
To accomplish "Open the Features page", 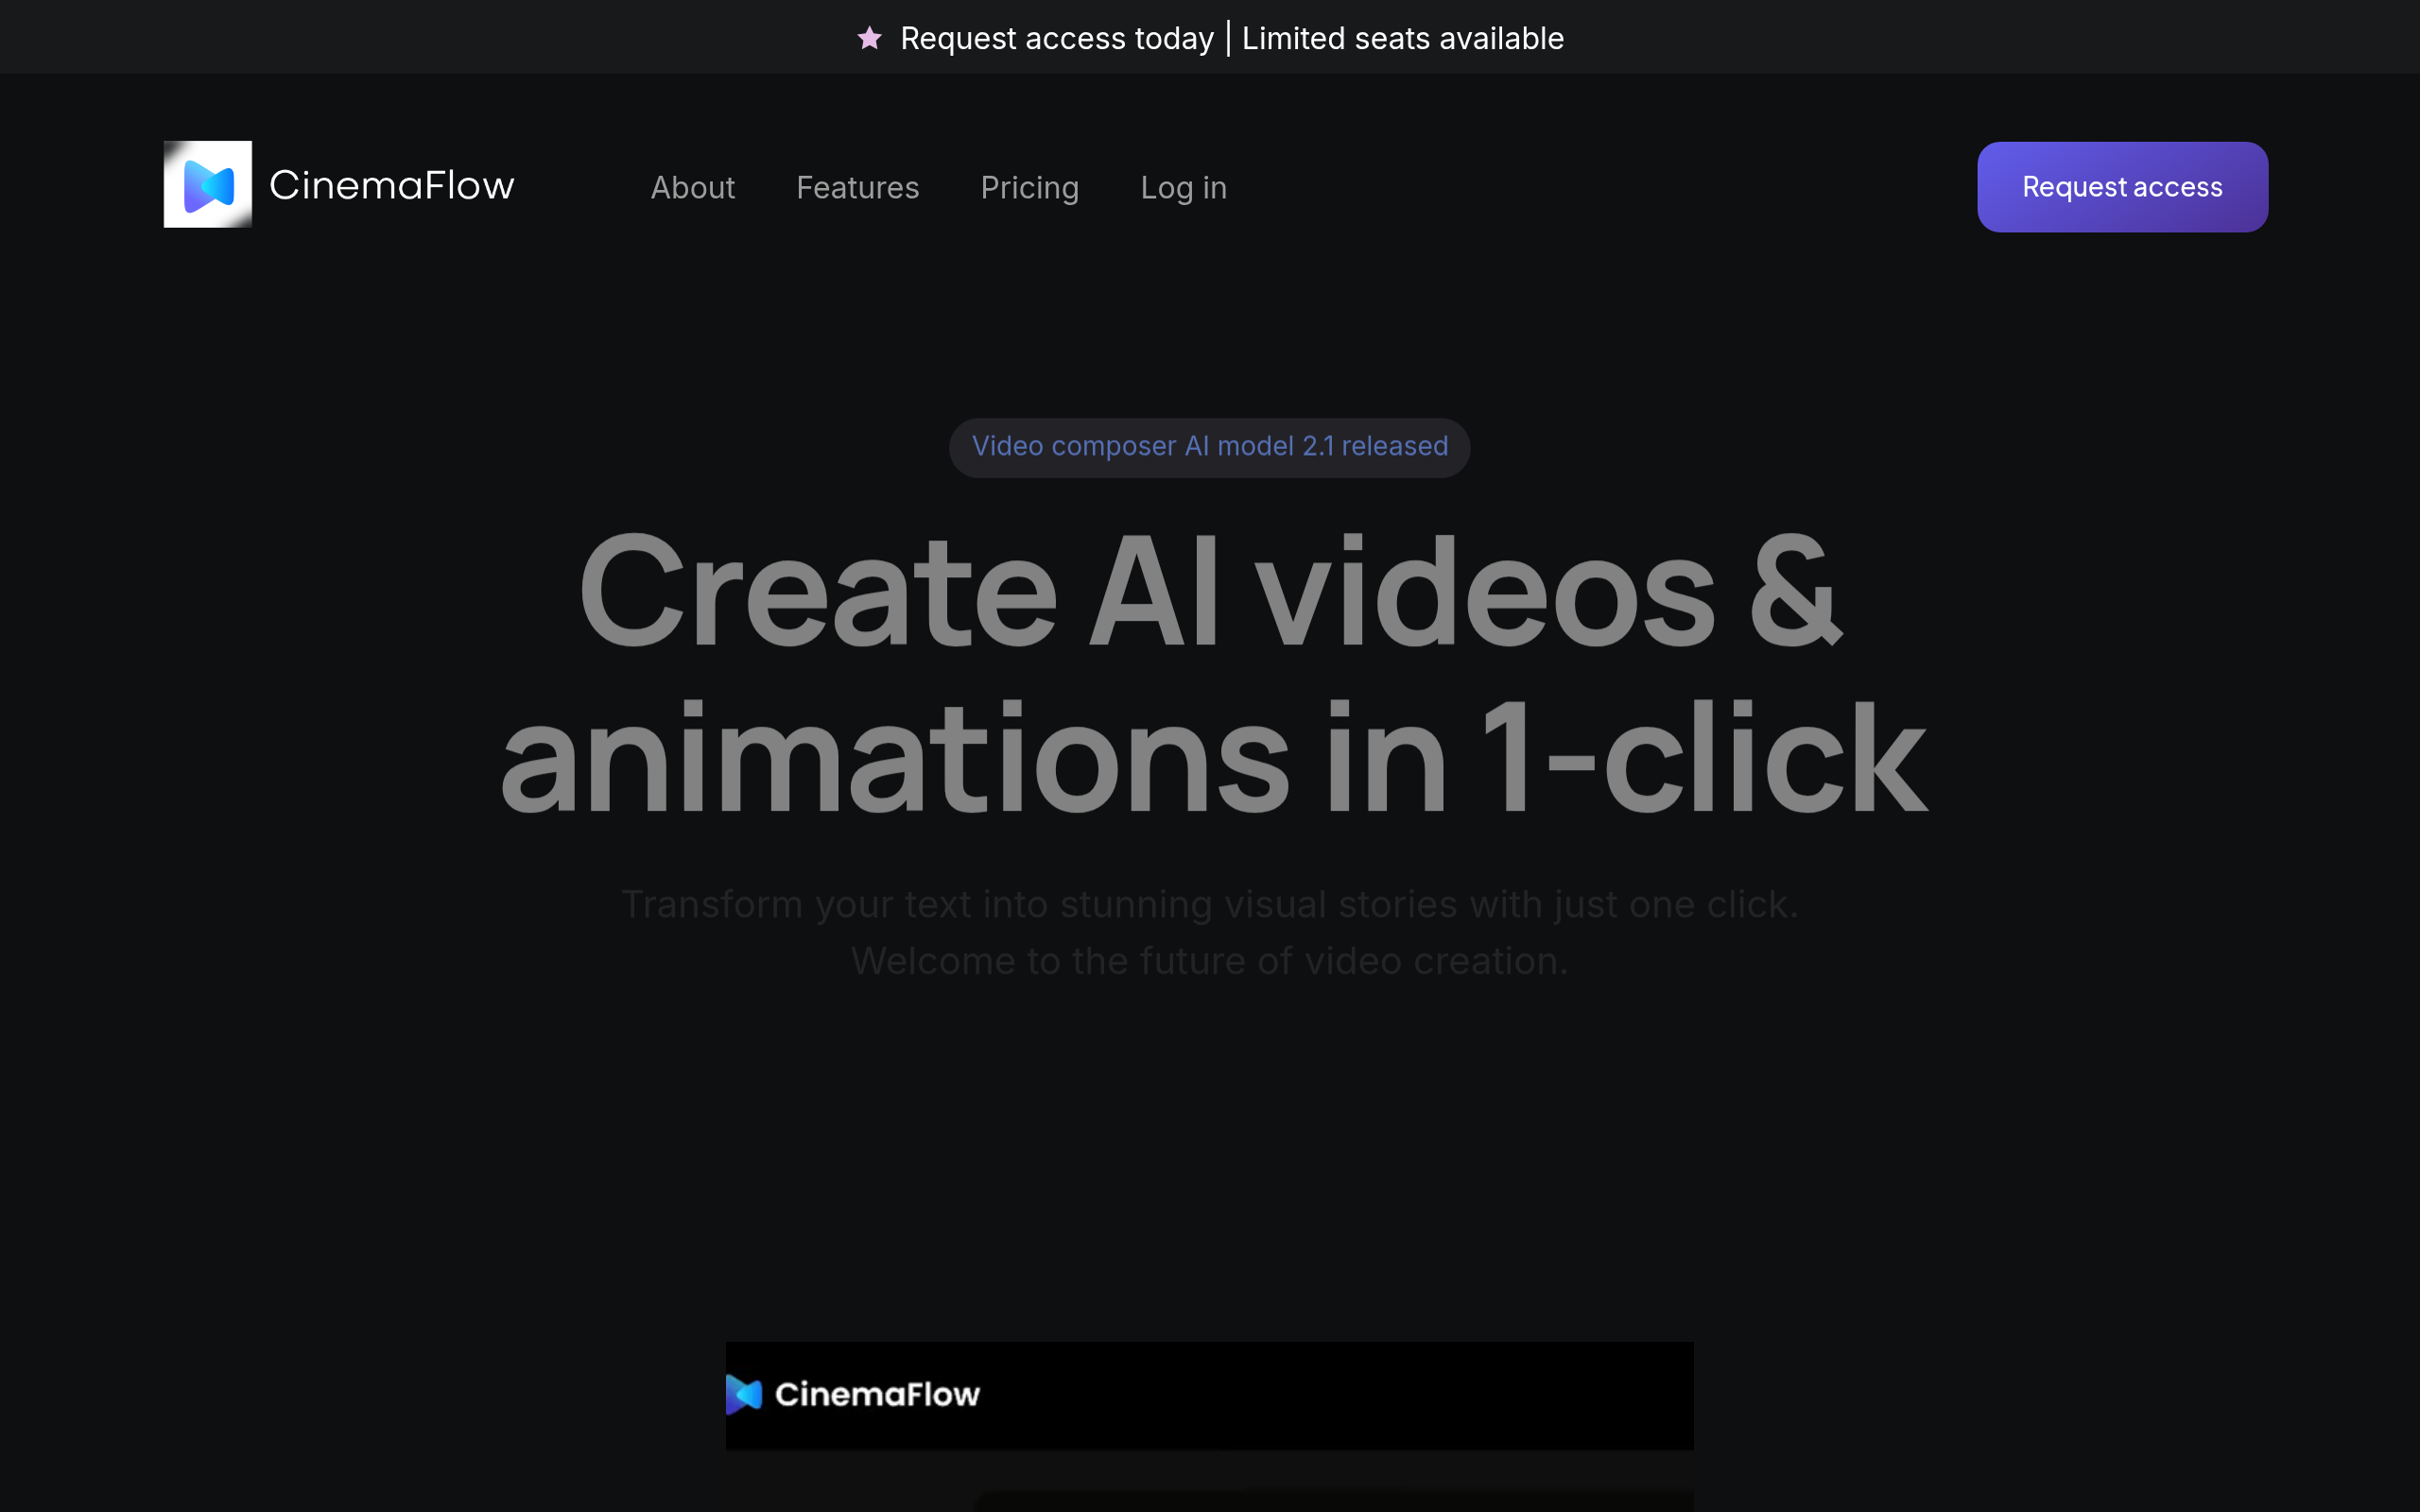I will click(x=857, y=188).
